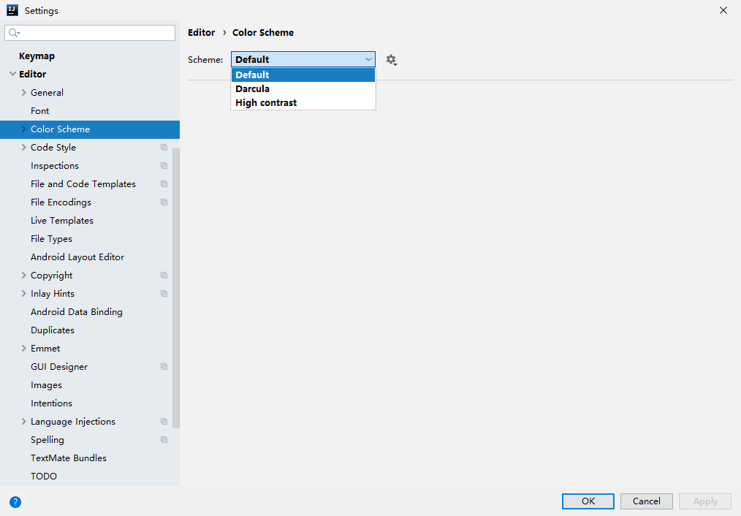This screenshot has height=516, width=741.
Task: Expand the Color Scheme node
Action: (x=23, y=129)
